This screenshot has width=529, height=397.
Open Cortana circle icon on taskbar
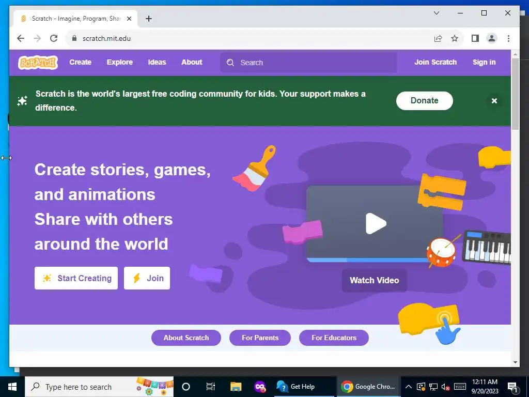(x=186, y=387)
